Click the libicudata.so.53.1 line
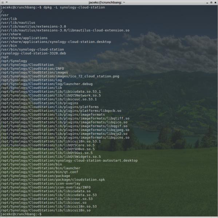218x218 pixels. (51, 92)
